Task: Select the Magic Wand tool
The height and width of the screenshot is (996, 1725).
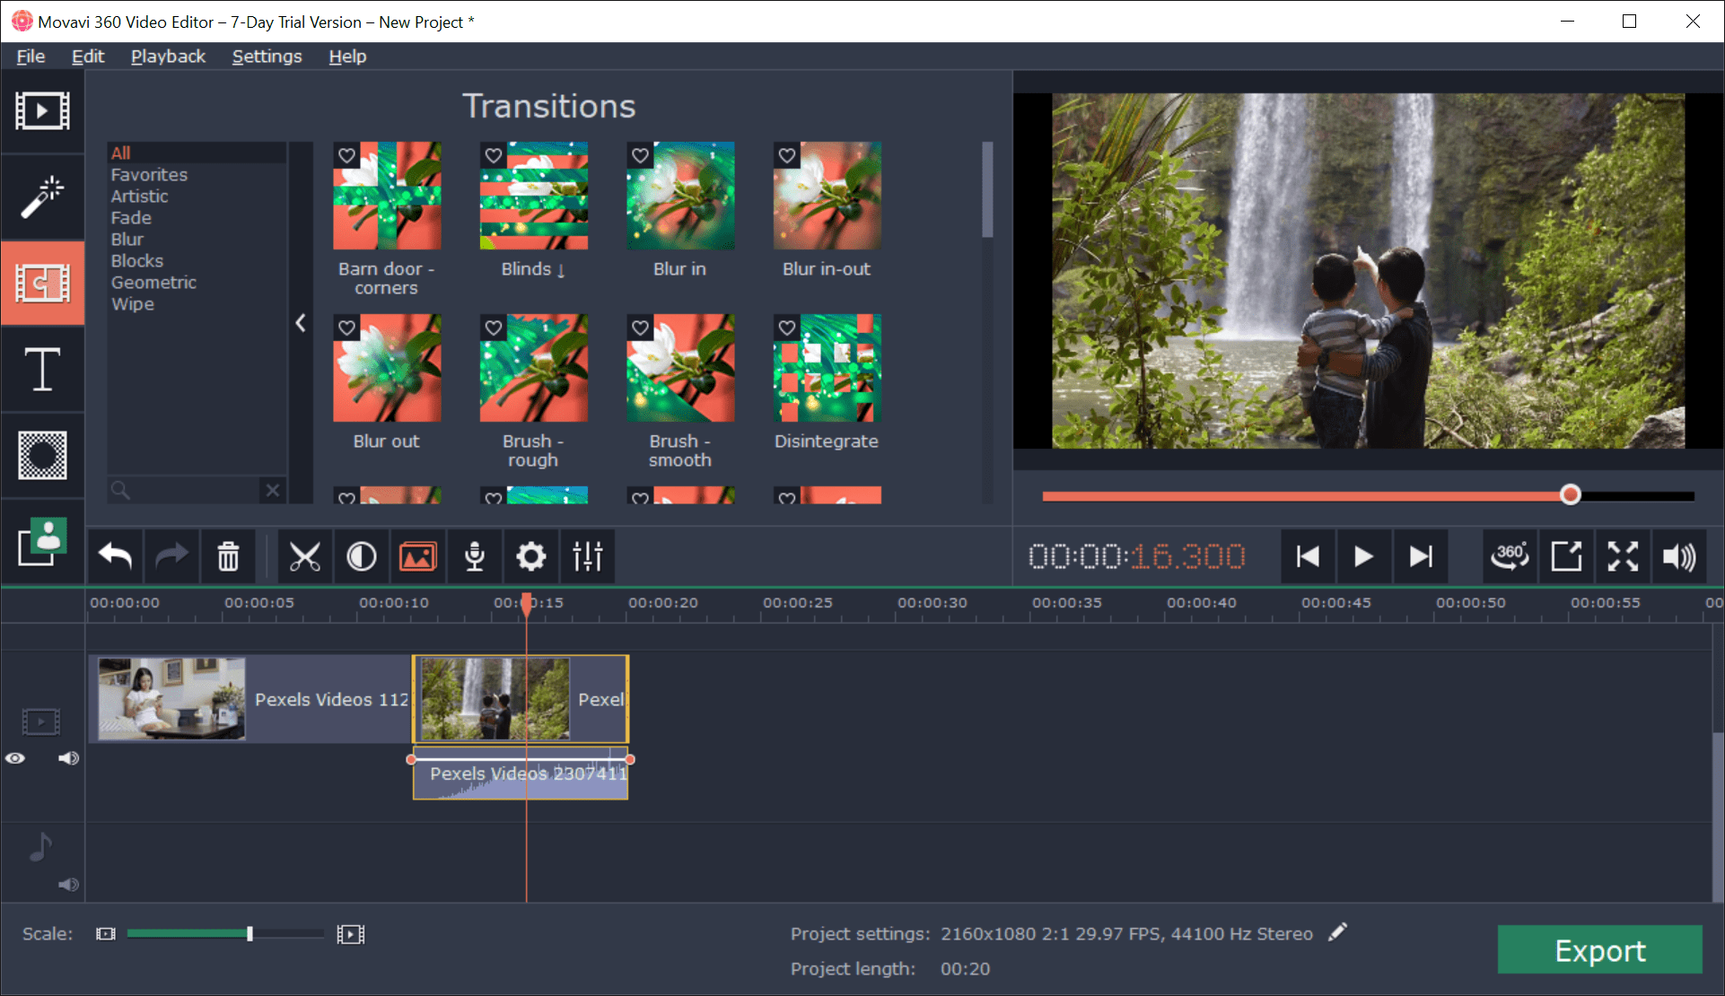Action: [44, 193]
